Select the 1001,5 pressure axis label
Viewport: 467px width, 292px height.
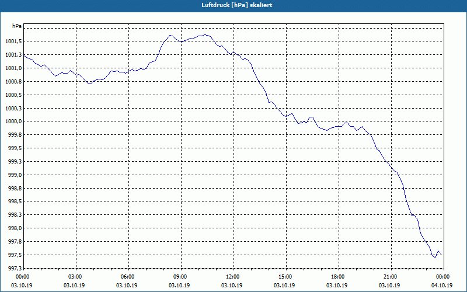tap(13, 41)
